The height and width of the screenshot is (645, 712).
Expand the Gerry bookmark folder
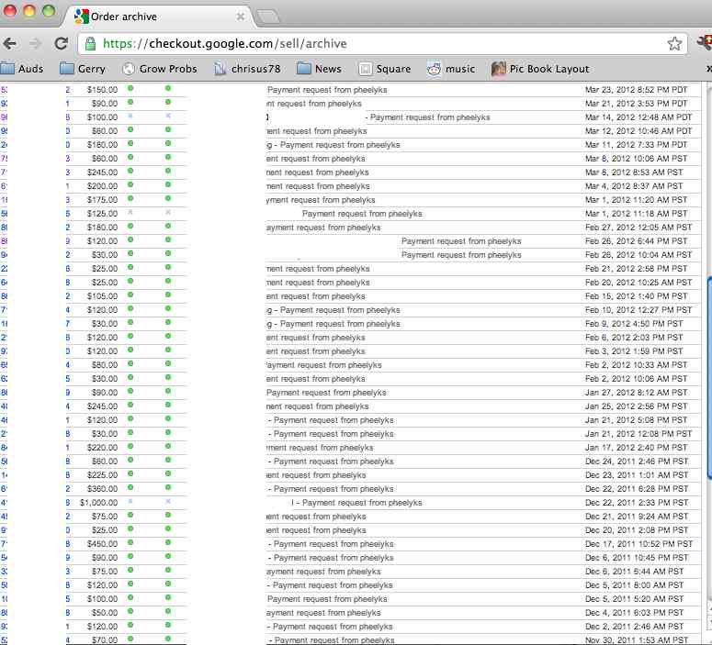click(82, 69)
